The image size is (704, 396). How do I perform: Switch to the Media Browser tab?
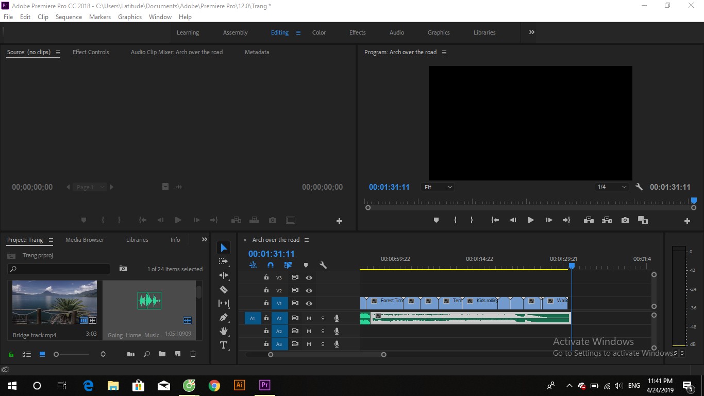pos(85,240)
